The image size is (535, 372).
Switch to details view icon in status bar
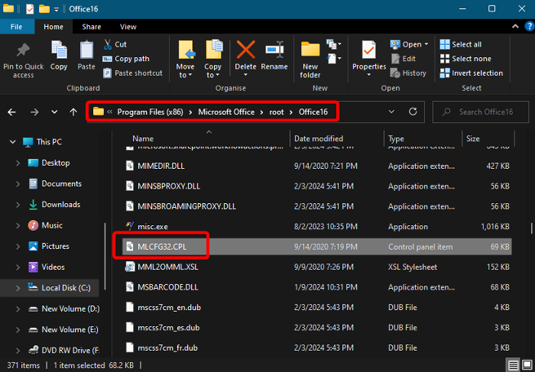tap(511, 366)
